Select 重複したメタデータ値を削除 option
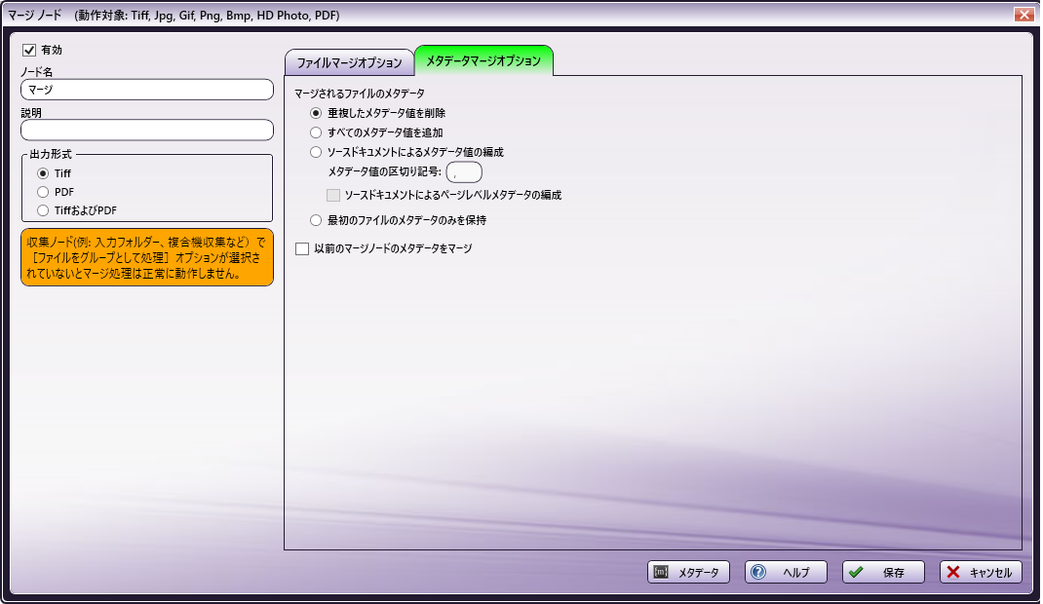Viewport: 1043px width, 604px height. point(314,112)
